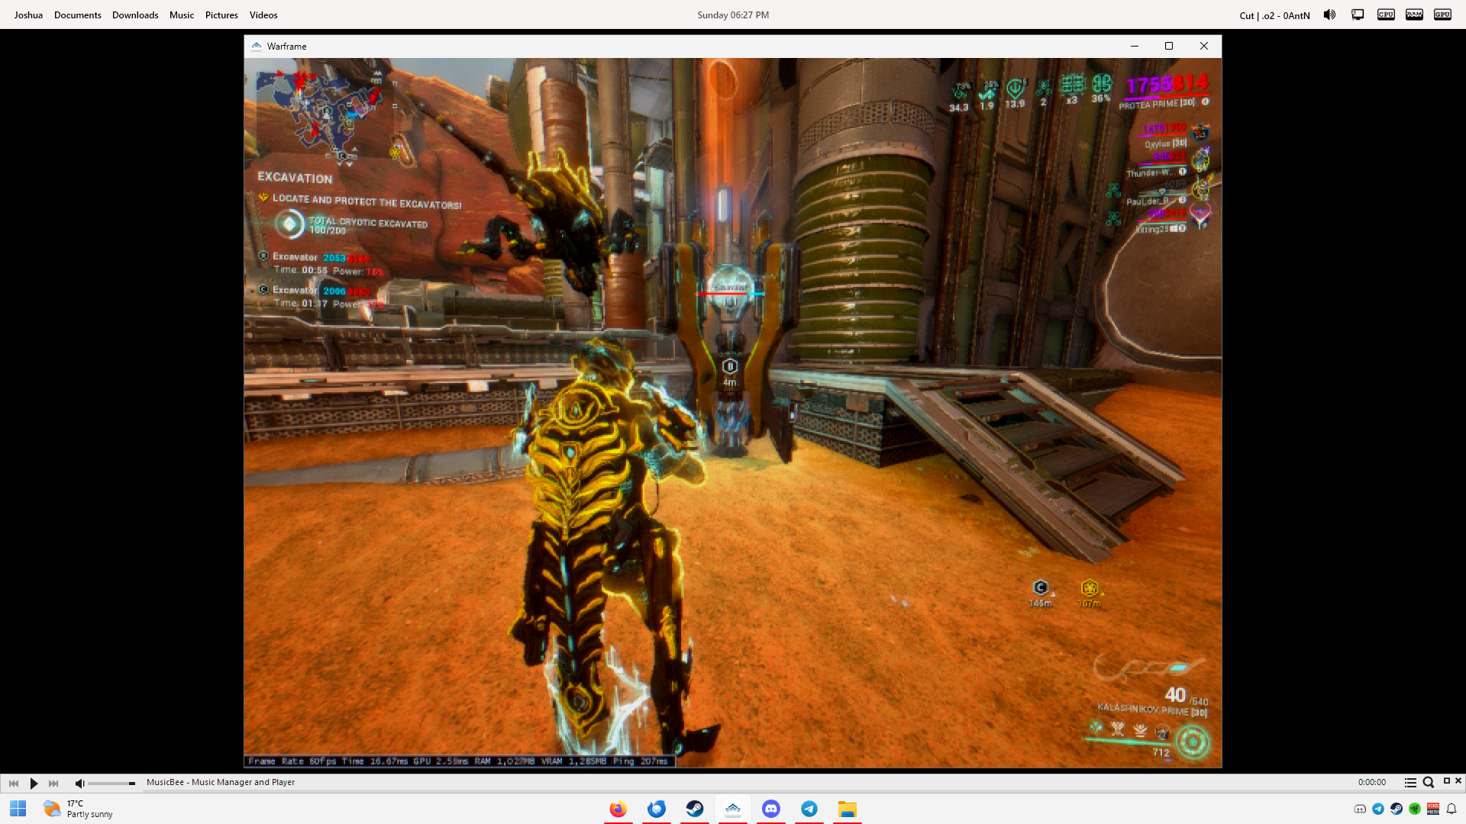1466x824 pixels.
Task: Click the now playing track text 'Cut | .o2 - 0AntN'
Action: click(1274, 15)
